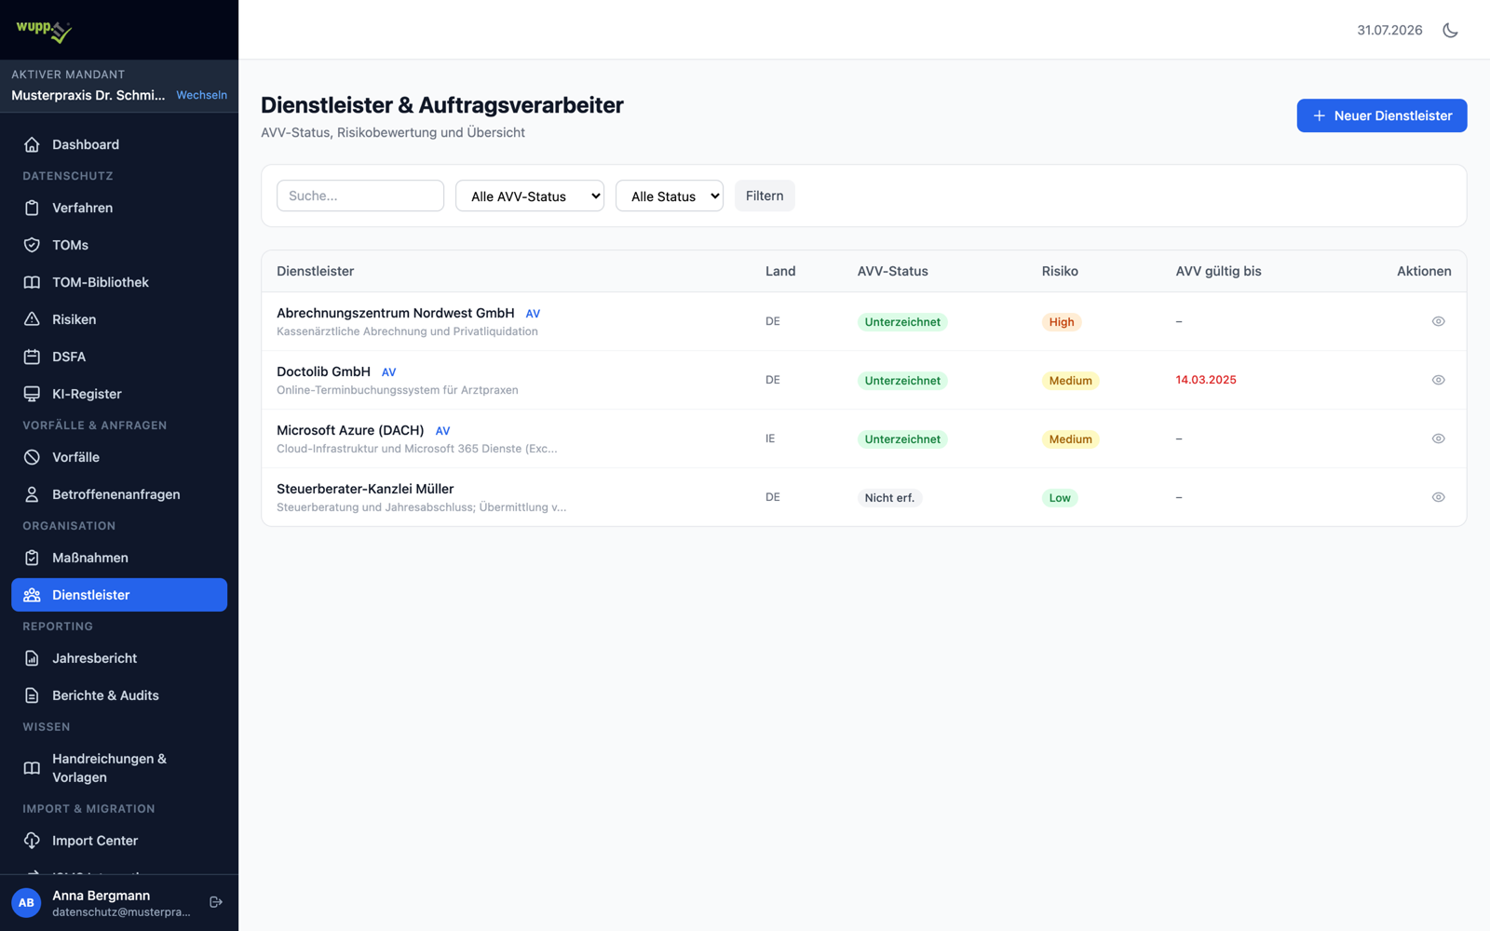Navigate to the Risiken page
The width and height of the screenshot is (1490, 931).
tap(119, 319)
